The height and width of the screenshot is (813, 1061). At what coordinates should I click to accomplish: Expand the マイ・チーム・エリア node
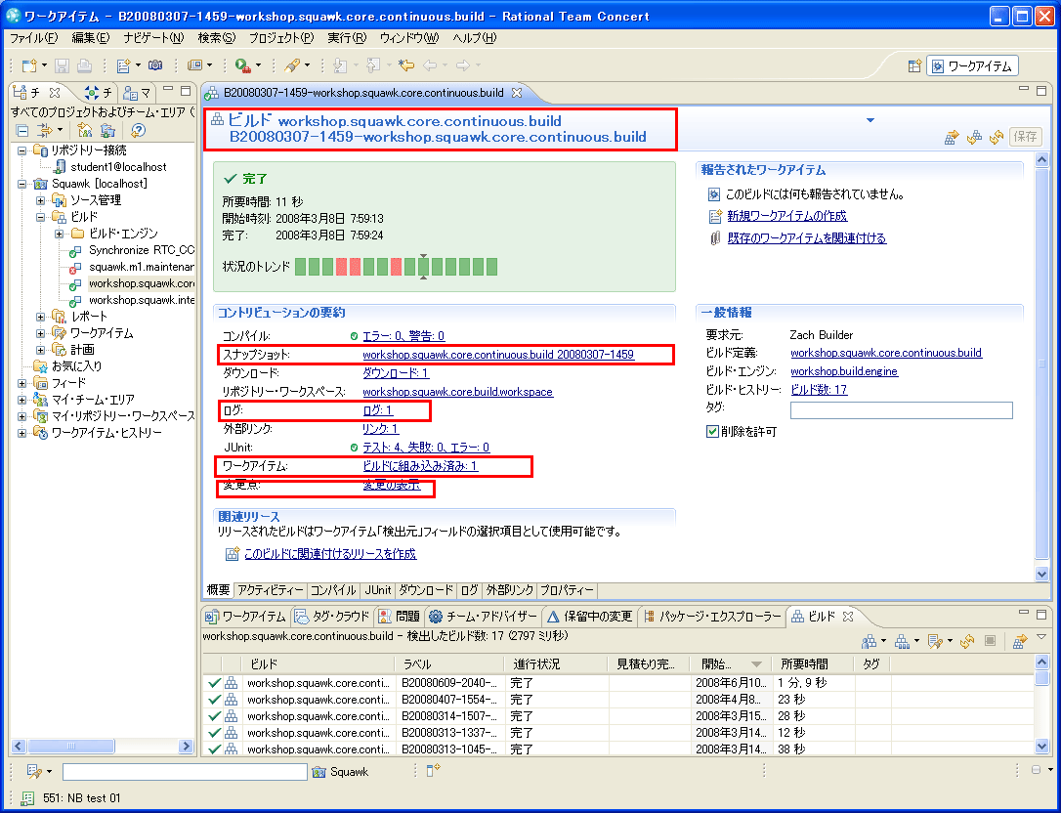[22, 400]
